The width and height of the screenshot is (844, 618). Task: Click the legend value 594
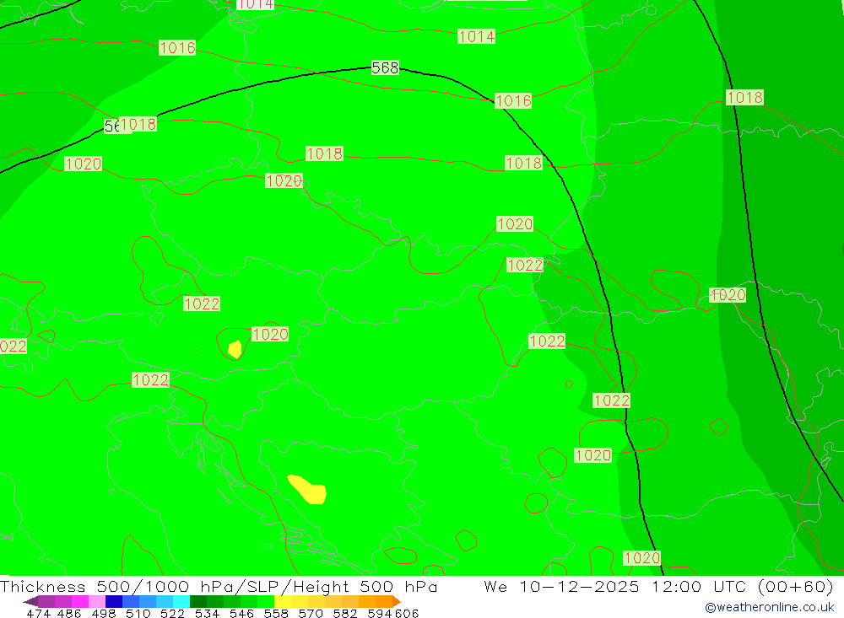[380, 613]
